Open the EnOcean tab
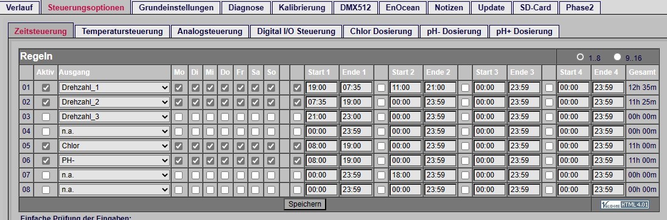The image size is (667, 220). [x=402, y=7]
